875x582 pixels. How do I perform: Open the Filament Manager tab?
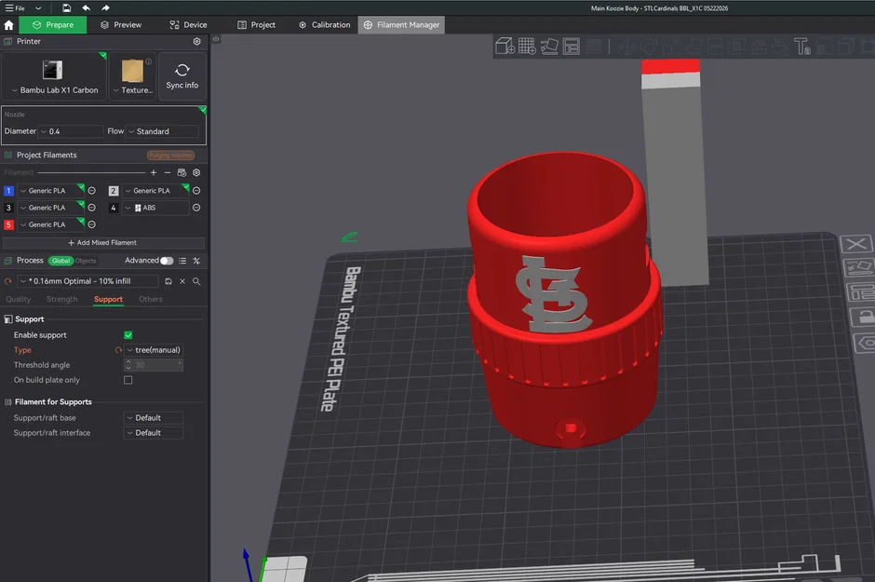[x=402, y=25]
